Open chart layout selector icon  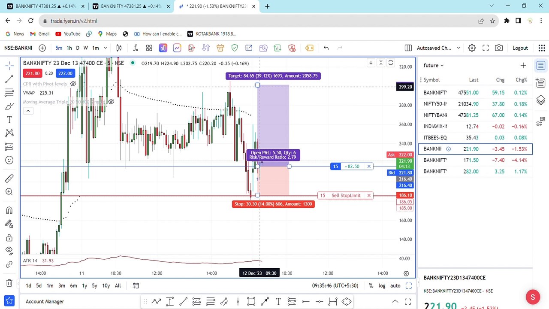[x=408, y=48]
